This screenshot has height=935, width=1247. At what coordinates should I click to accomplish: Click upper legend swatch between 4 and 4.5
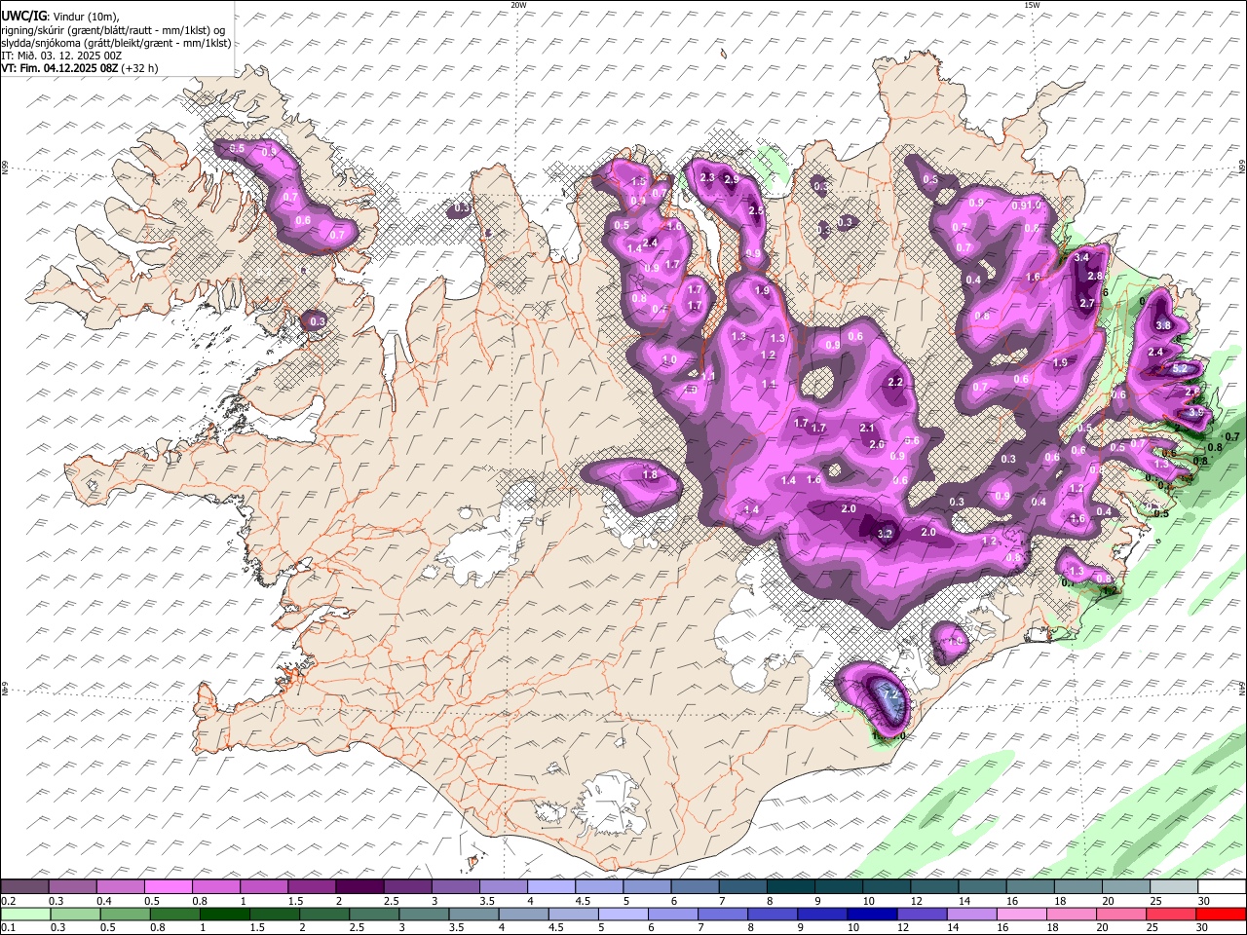coord(550,887)
